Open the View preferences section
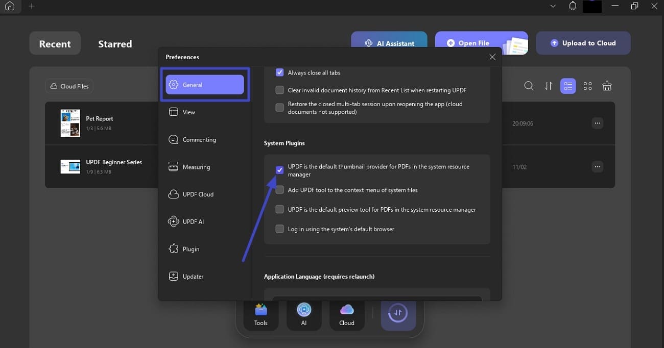The width and height of the screenshot is (664, 348). coord(188,112)
